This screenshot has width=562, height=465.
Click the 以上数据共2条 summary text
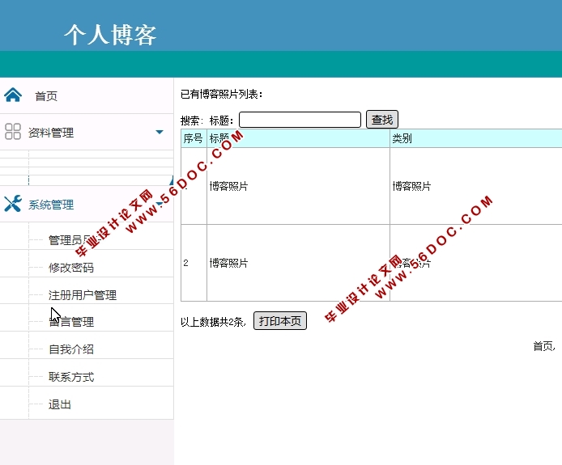pos(213,322)
